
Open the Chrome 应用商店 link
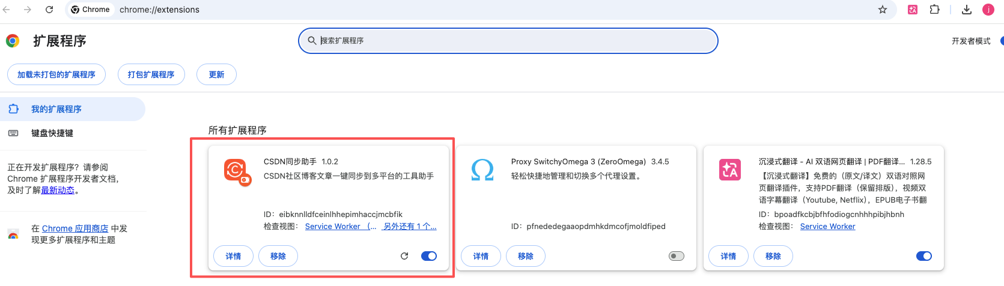pos(75,228)
